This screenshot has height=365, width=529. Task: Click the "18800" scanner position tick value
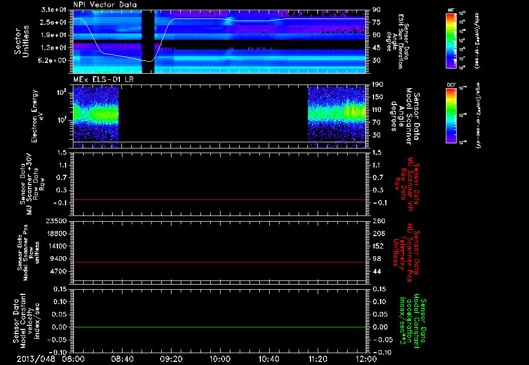(x=57, y=234)
